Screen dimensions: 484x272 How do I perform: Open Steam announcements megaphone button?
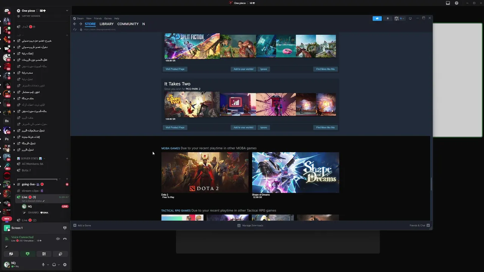377,18
